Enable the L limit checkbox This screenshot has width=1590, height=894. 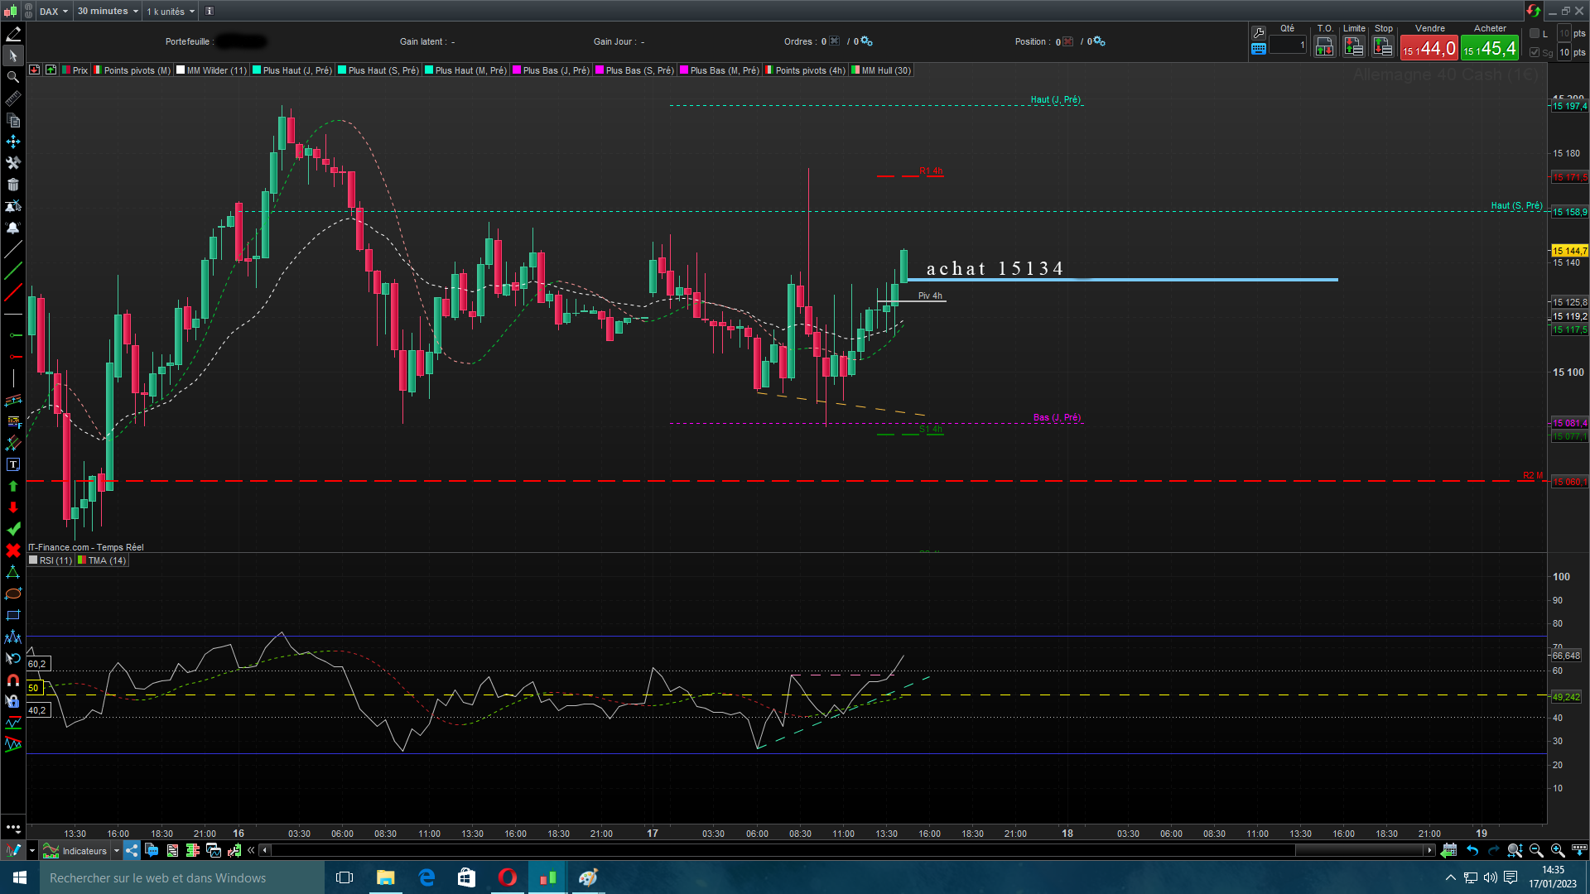(x=1535, y=33)
